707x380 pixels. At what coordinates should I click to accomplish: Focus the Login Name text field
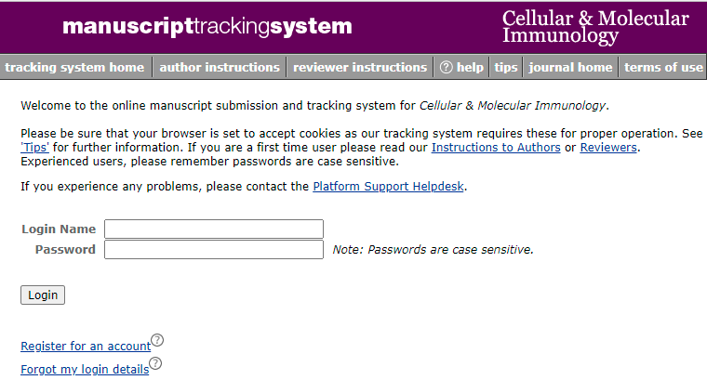coord(214,229)
